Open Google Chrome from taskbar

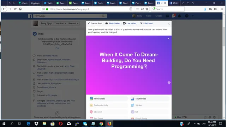click(x=101, y=123)
